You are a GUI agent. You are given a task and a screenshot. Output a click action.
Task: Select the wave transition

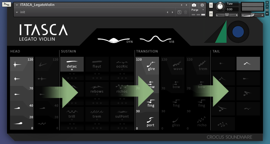point(178,66)
